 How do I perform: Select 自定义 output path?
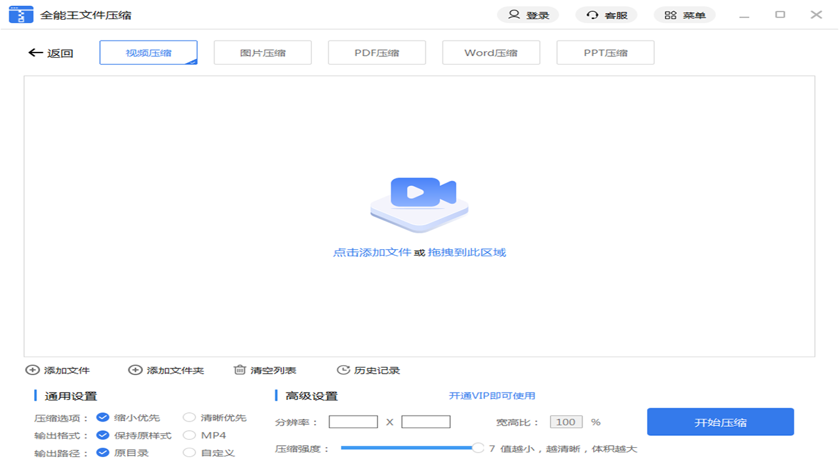coord(189,452)
